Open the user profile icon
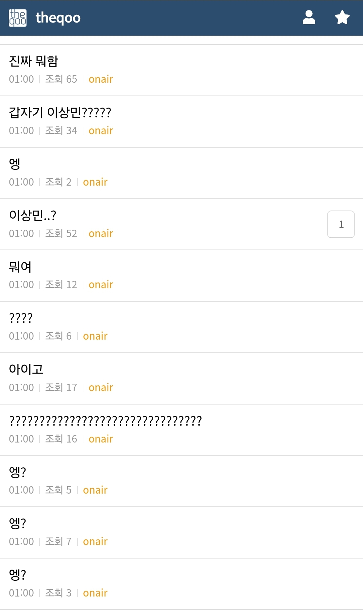The image size is (363, 614). (309, 17)
